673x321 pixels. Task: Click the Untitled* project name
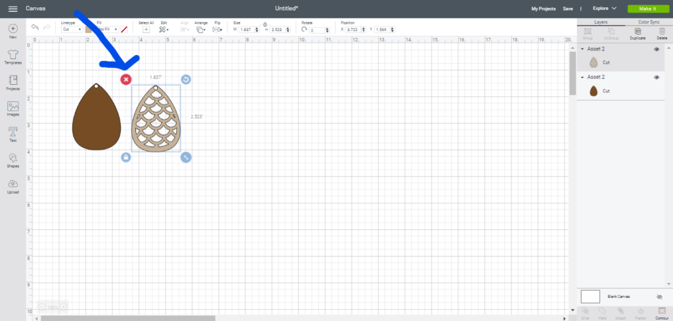pyautogui.click(x=287, y=8)
